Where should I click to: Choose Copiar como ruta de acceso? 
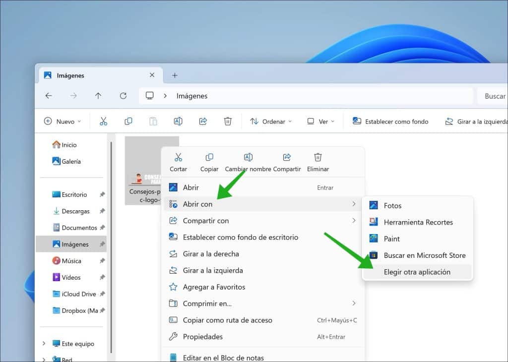263,320
